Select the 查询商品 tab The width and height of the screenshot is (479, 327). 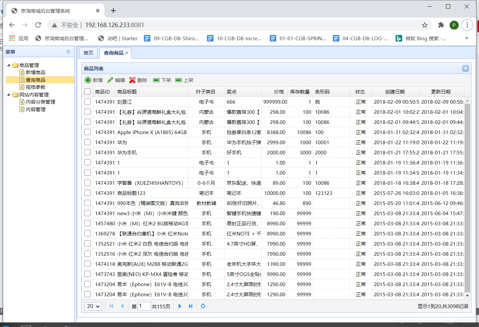pyautogui.click(x=114, y=53)
